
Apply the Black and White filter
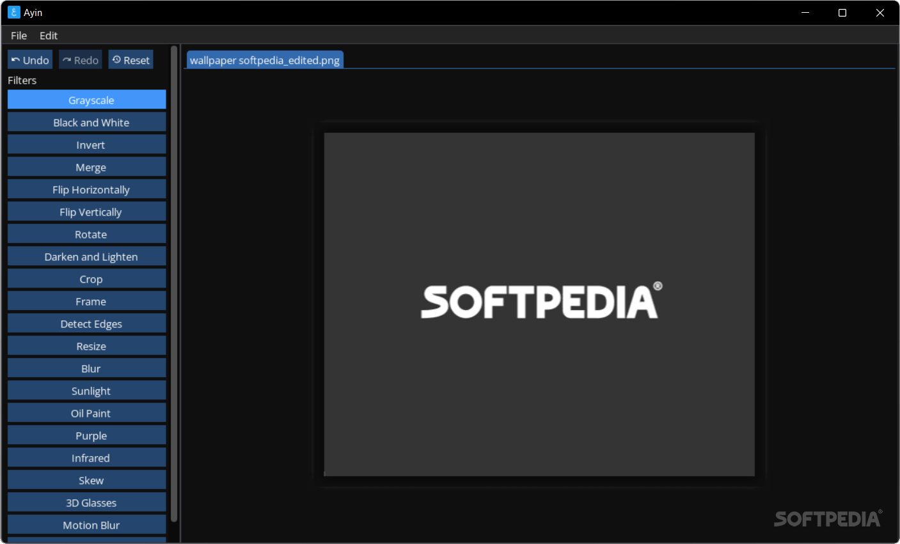click(87, 122)
